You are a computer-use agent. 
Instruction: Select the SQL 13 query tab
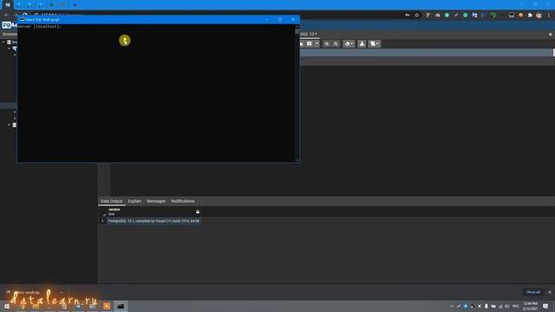309,35
